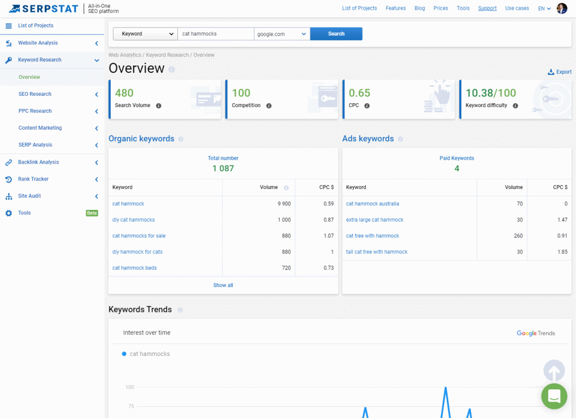
Task: Click the info icon next to Overview heading
Action: [x=172, y=69]
